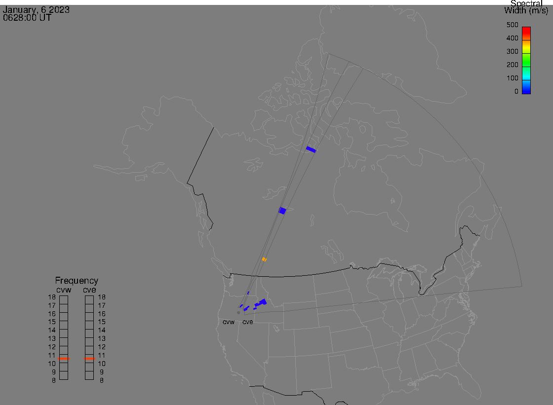Click the northernmost blue scatter patch on the beam
553x405 pixels.
[311, 149]
